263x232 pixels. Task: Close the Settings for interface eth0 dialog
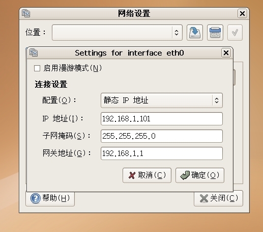point(226,53)
